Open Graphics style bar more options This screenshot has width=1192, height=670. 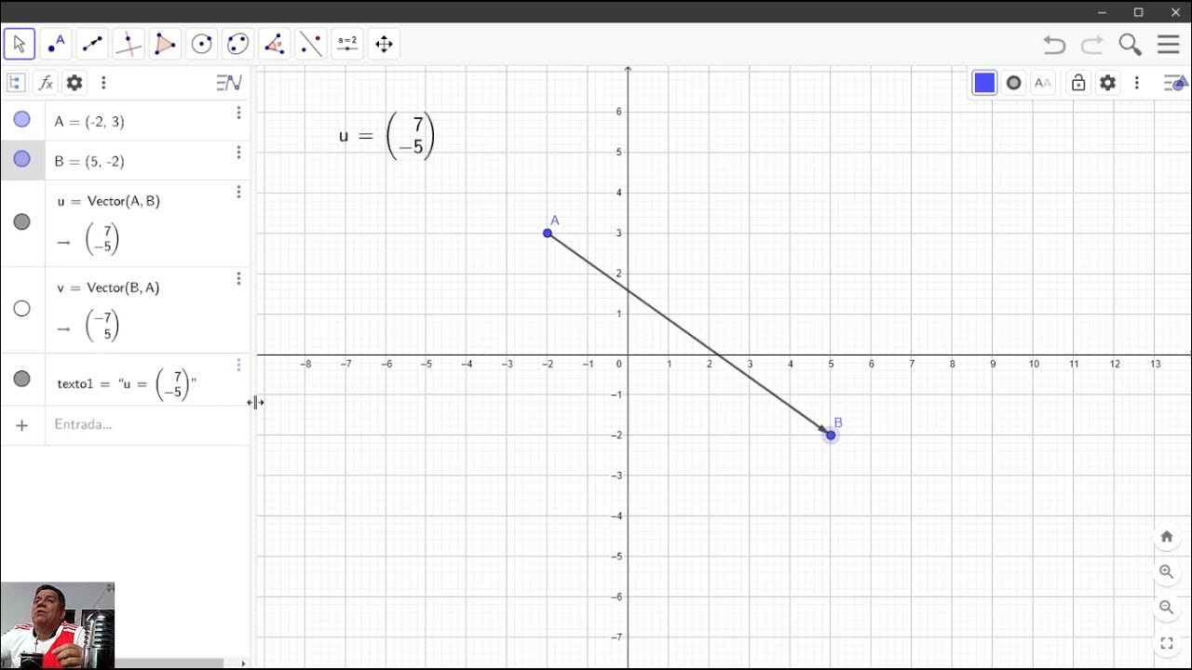[x=1136, y=83]
